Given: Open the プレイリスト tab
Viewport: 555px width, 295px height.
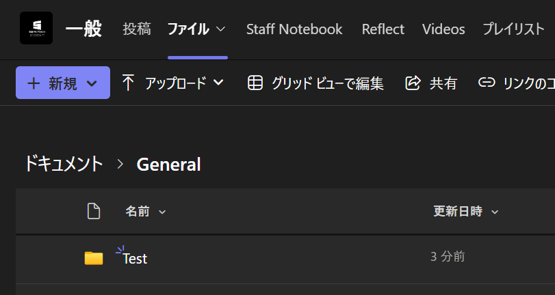Looking at the screenshot, I should (x=514, y=29).
